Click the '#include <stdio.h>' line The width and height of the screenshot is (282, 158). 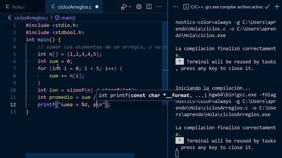tap(52, 25)
